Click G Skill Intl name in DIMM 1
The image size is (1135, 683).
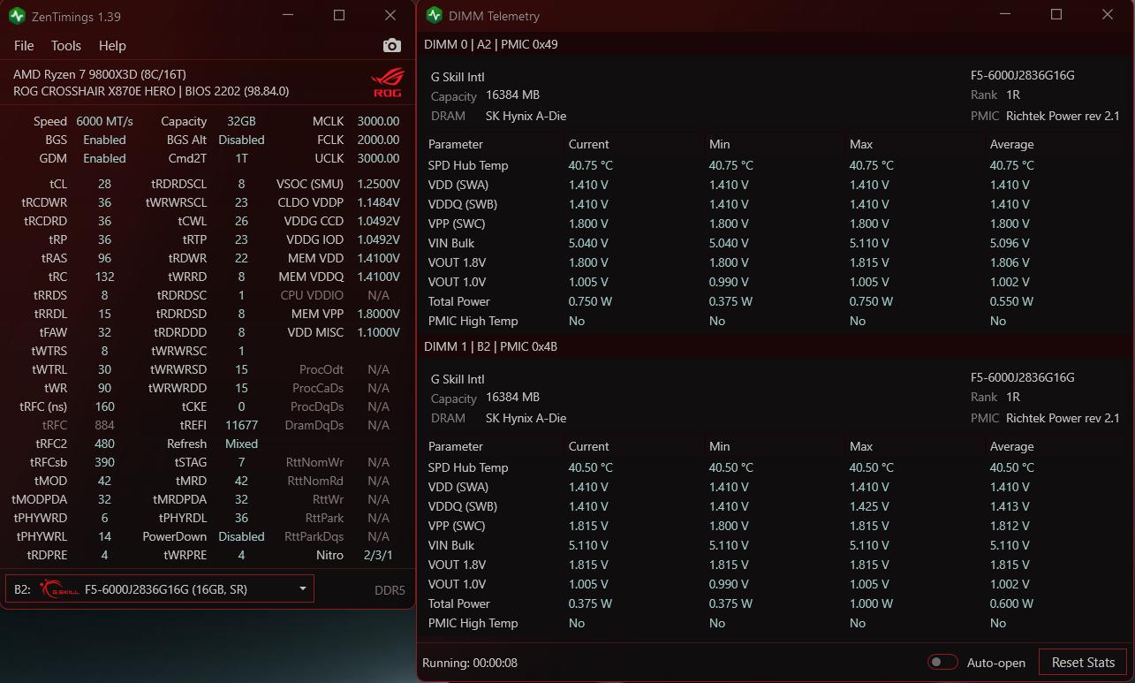click(x=458, y=379)
